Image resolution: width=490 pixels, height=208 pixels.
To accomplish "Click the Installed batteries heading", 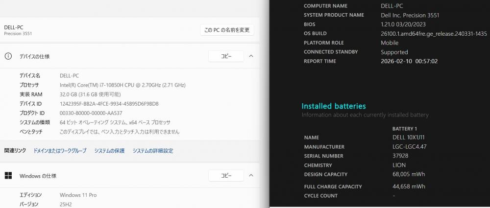I will click(x=333, y=106).
